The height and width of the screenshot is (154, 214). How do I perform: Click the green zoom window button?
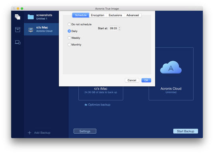[x=22, y=9]
